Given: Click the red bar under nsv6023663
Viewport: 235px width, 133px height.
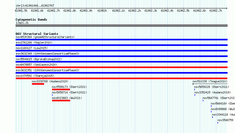Looking at the screenshot, I should pyautogui.click(x=61, y=101).
